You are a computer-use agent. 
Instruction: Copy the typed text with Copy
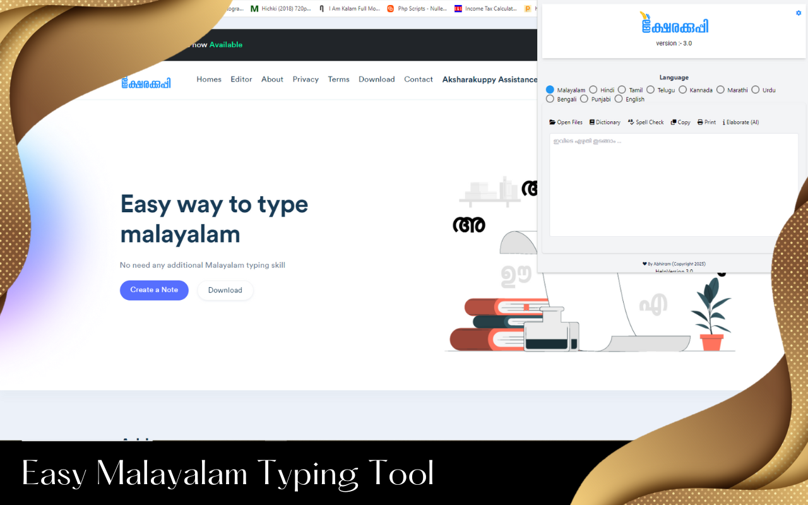tap(680, 122)
